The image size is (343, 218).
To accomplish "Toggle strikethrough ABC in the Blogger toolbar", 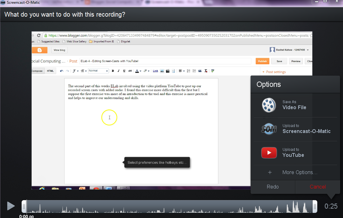I will [x=130, y=71].
